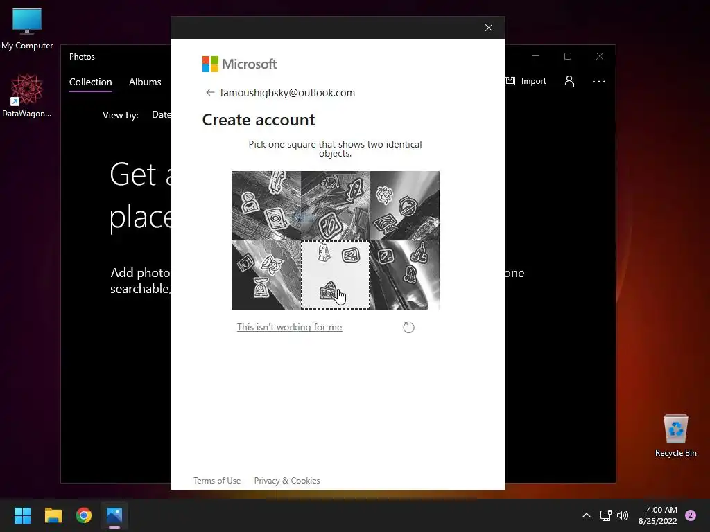Minimize the Photos window
Screen dimensions: 710x532
pyautogui.click(x=536, y=56)
